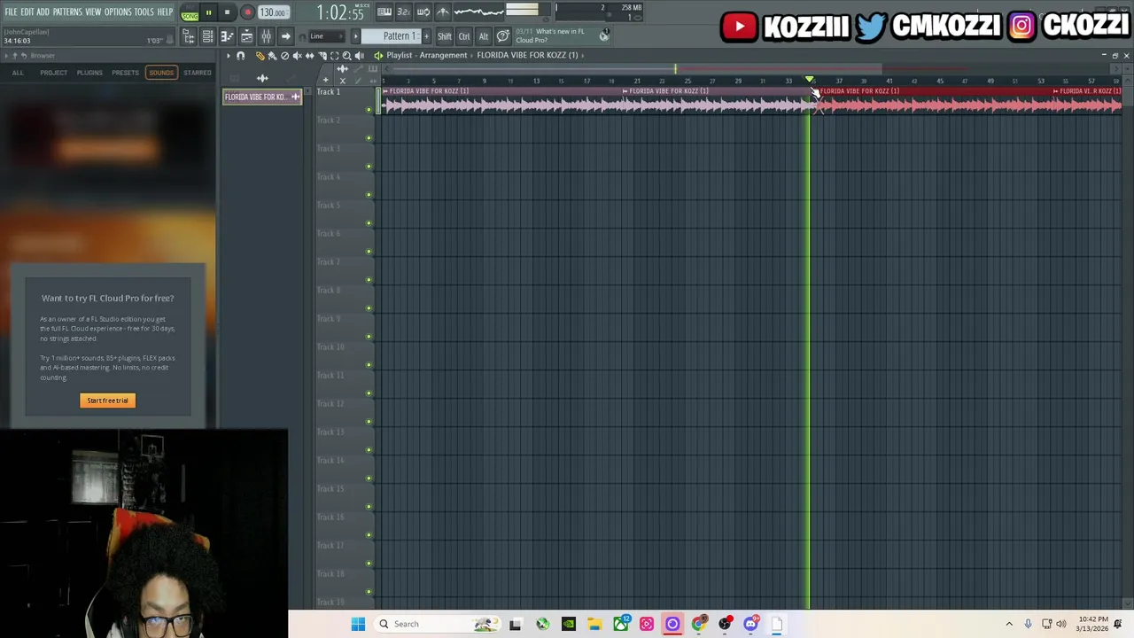Expand pattern options arrow left of Pattern 1
The width and height of the screenshot is (1134, 638).
pos(355,36)
